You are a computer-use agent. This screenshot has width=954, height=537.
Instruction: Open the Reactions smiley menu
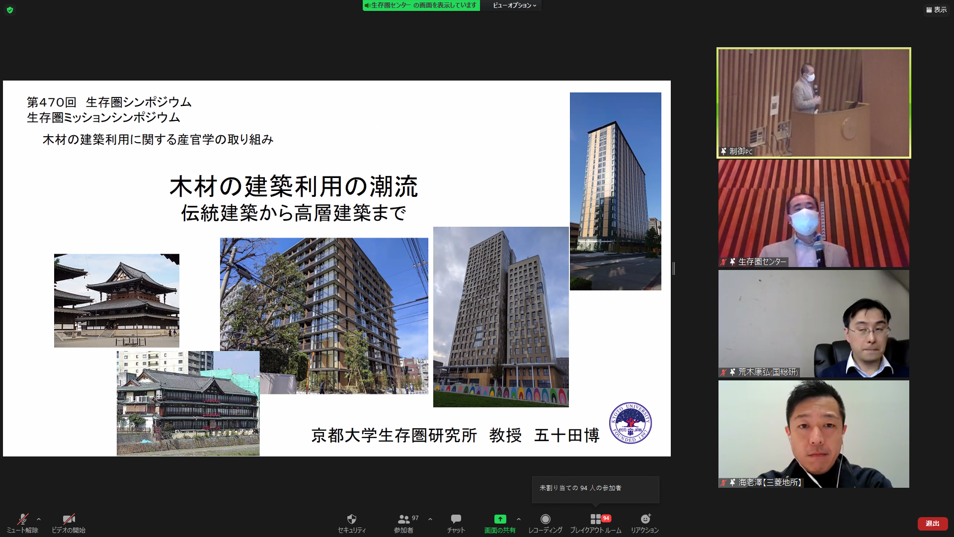[645, 523]
